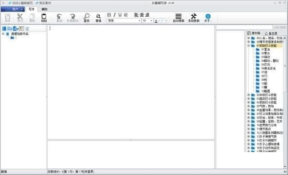The image size is (288, 175).
Task: Collapse the 01初级打斗技能 folder
Action: (x=249, y=45)
